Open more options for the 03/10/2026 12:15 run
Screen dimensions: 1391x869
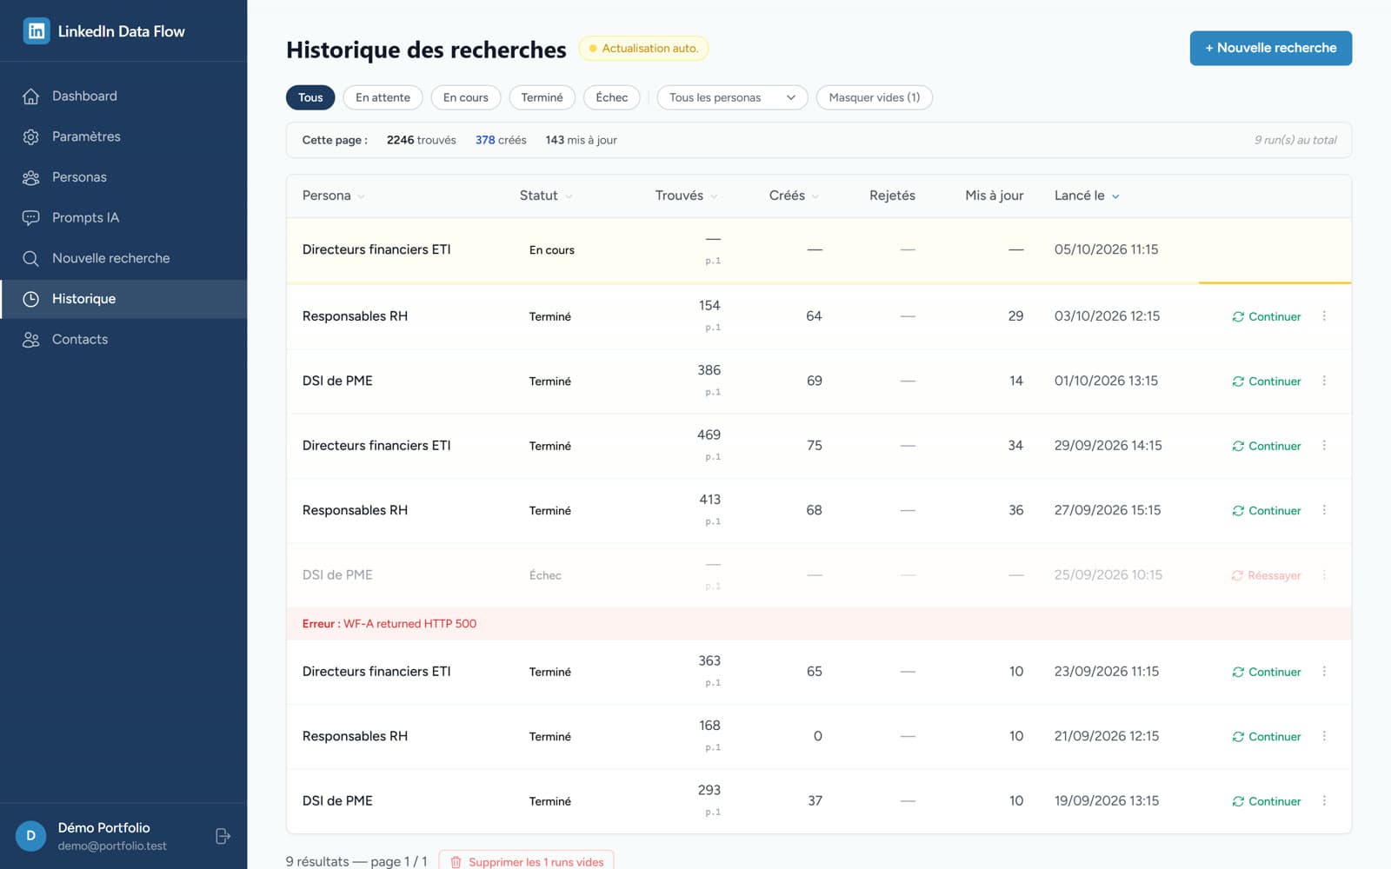click(x=1324, y=316)
